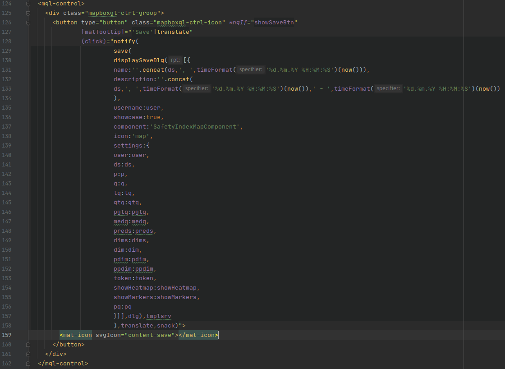Click 'SafetyIndexMapComponent' string
The width and height of the screenshot is (505, 369).
194,127
